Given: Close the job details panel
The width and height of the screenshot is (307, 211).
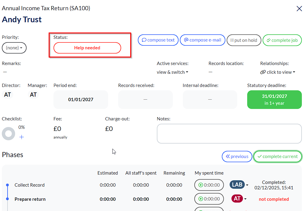Looking at the screenshot, I should coord(299,9).
